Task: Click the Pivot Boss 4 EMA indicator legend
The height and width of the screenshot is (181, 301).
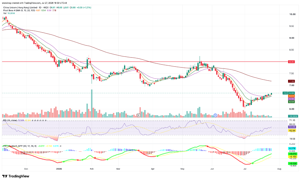Action: [19, 10]
